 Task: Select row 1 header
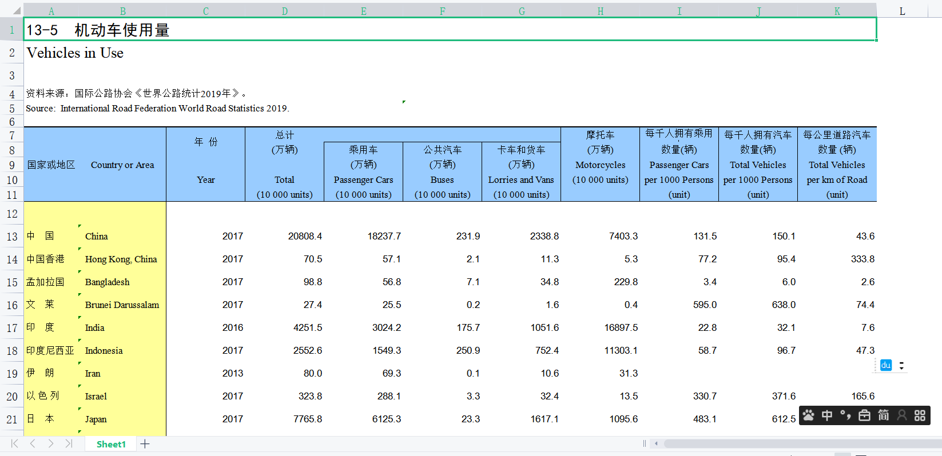point(12,30)
